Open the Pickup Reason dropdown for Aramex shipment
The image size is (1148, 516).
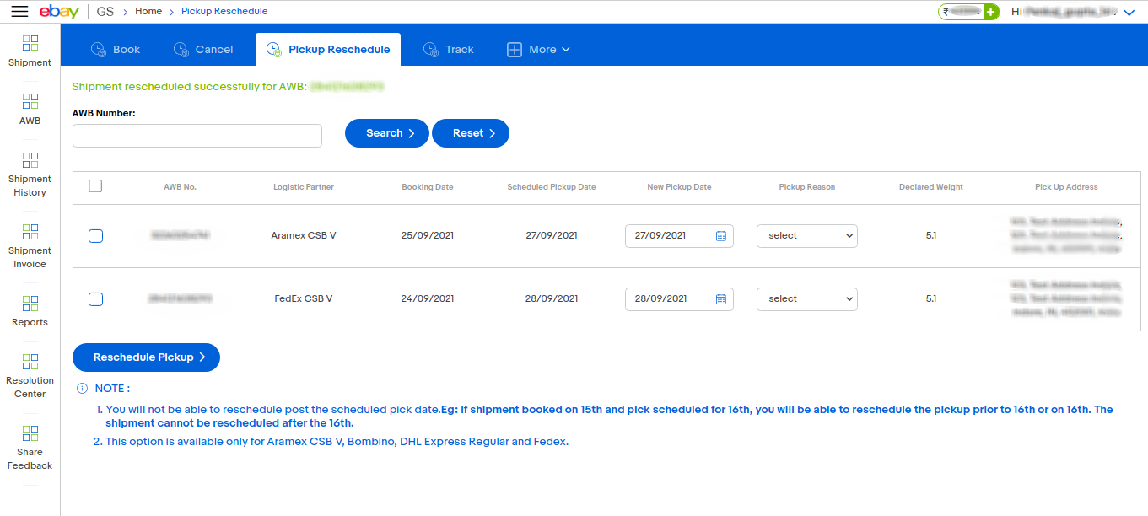click(806, 236)
